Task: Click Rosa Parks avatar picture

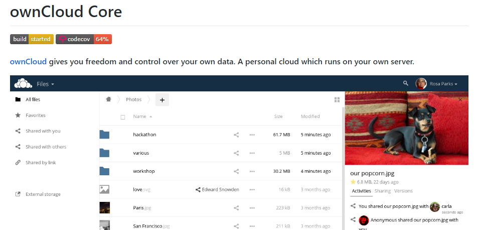Action: [x=421, y=83]
